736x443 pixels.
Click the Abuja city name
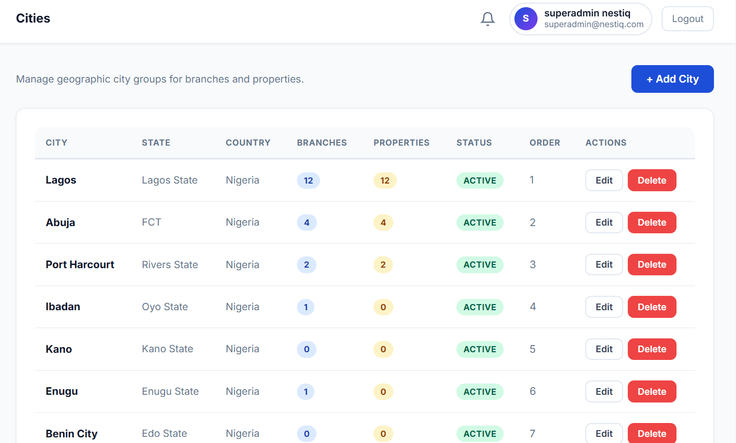(x=61, y=223)
